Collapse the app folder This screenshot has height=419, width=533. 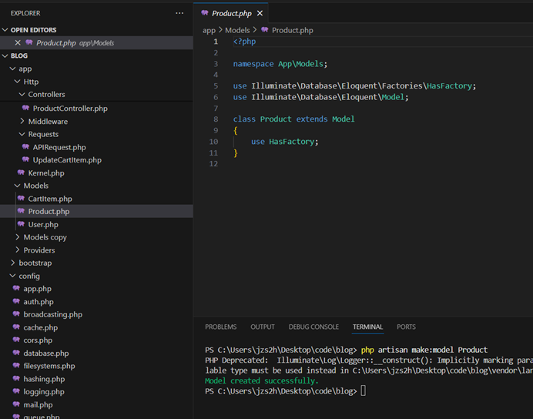point(12,69)
